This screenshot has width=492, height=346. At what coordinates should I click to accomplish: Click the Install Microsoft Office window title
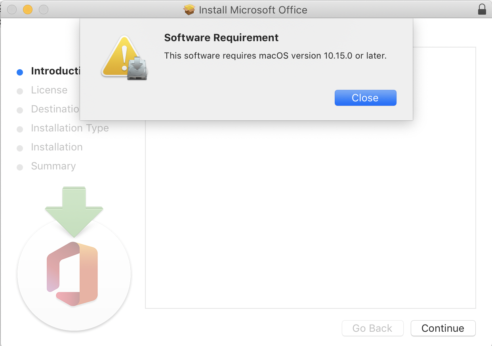point(253,10)
